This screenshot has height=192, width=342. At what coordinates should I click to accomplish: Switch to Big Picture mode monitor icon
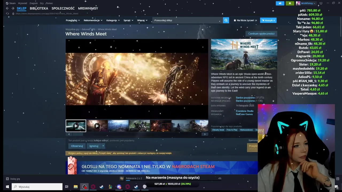(x=321, y=3)
